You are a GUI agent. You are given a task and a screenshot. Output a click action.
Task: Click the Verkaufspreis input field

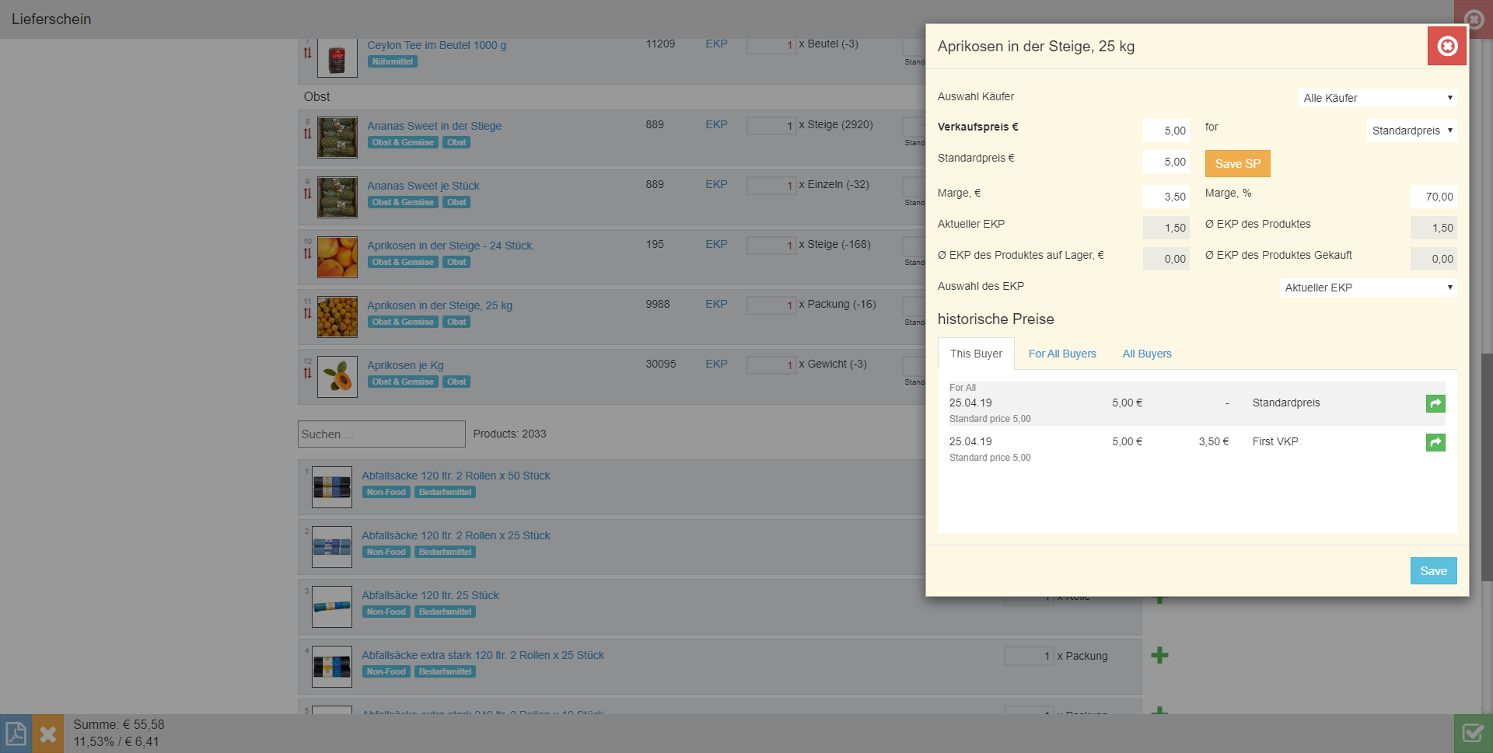click(1166, 131)
